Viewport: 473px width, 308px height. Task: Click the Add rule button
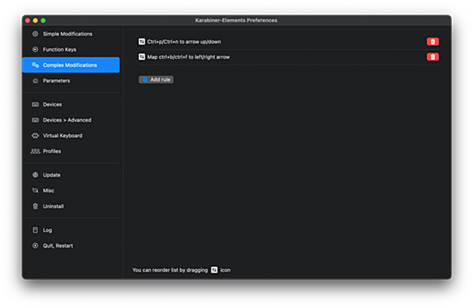156,80
